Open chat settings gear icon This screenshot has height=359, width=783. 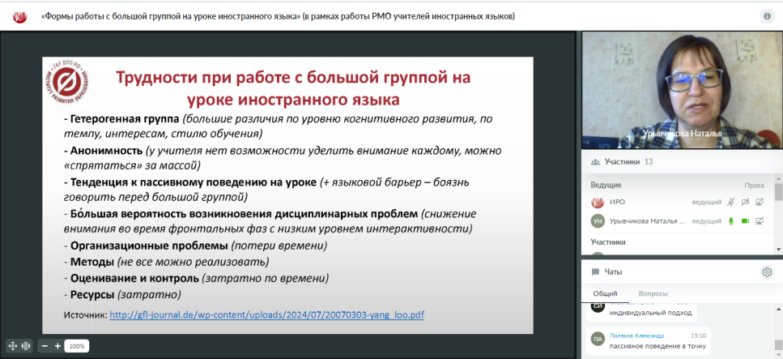[767, 272]
